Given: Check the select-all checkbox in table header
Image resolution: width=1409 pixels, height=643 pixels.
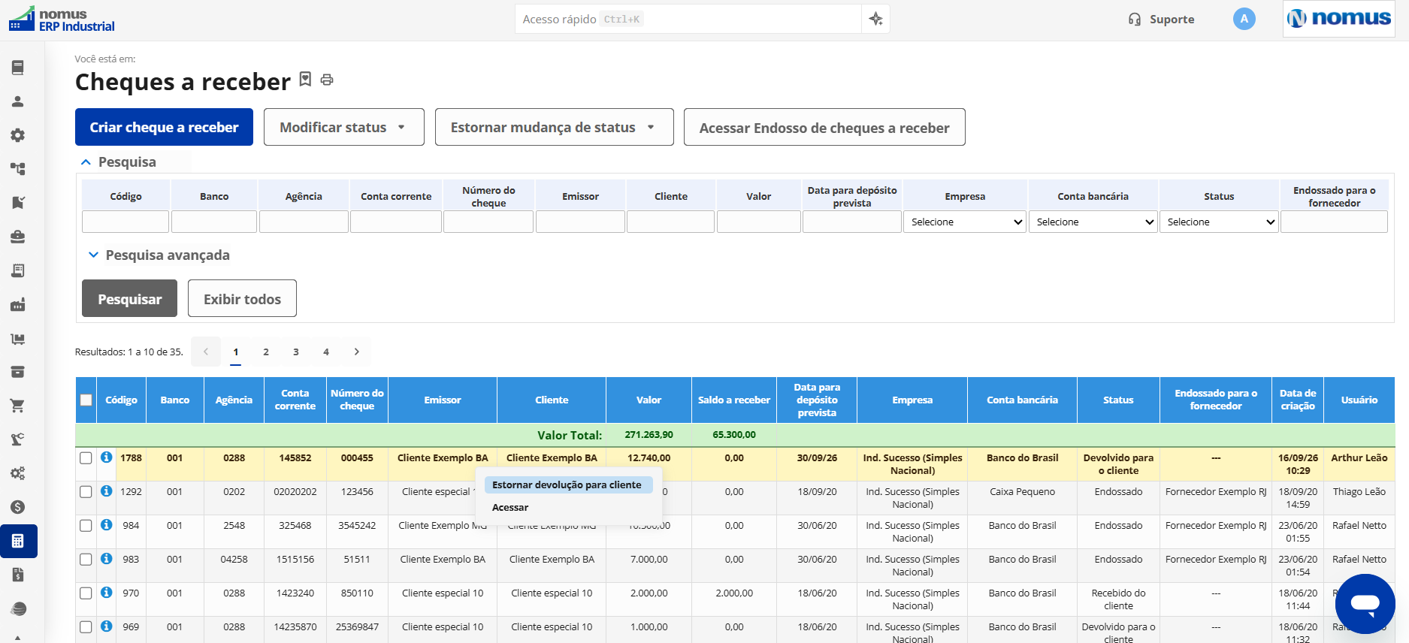Looking at the screenshot, I should pos(86,400).
